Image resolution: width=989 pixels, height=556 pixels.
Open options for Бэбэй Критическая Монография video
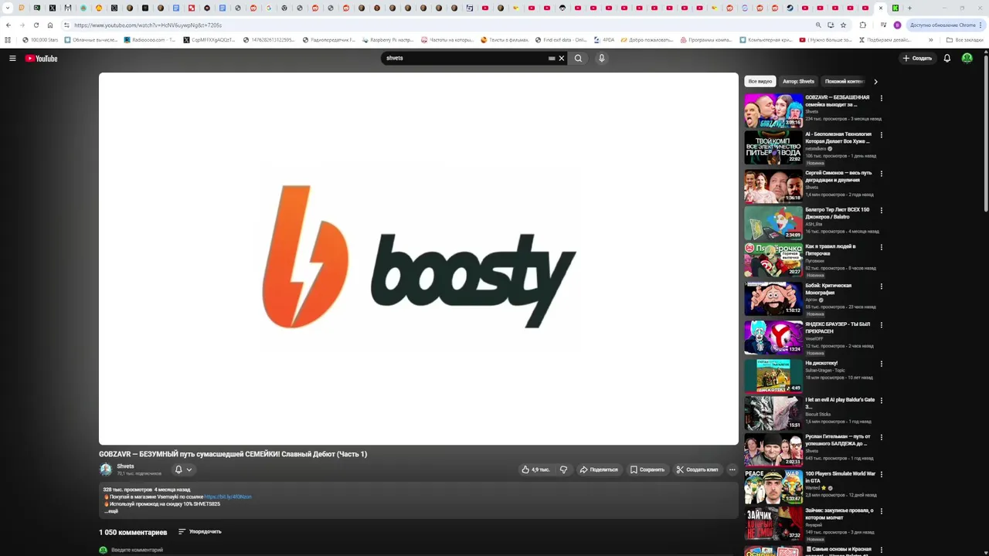(x=881, y=286)
